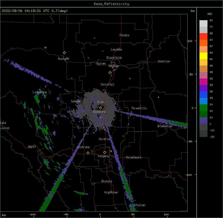Click the Sundre town label
Viewport: 223px width, 218px height.
(x=76, y=101)
